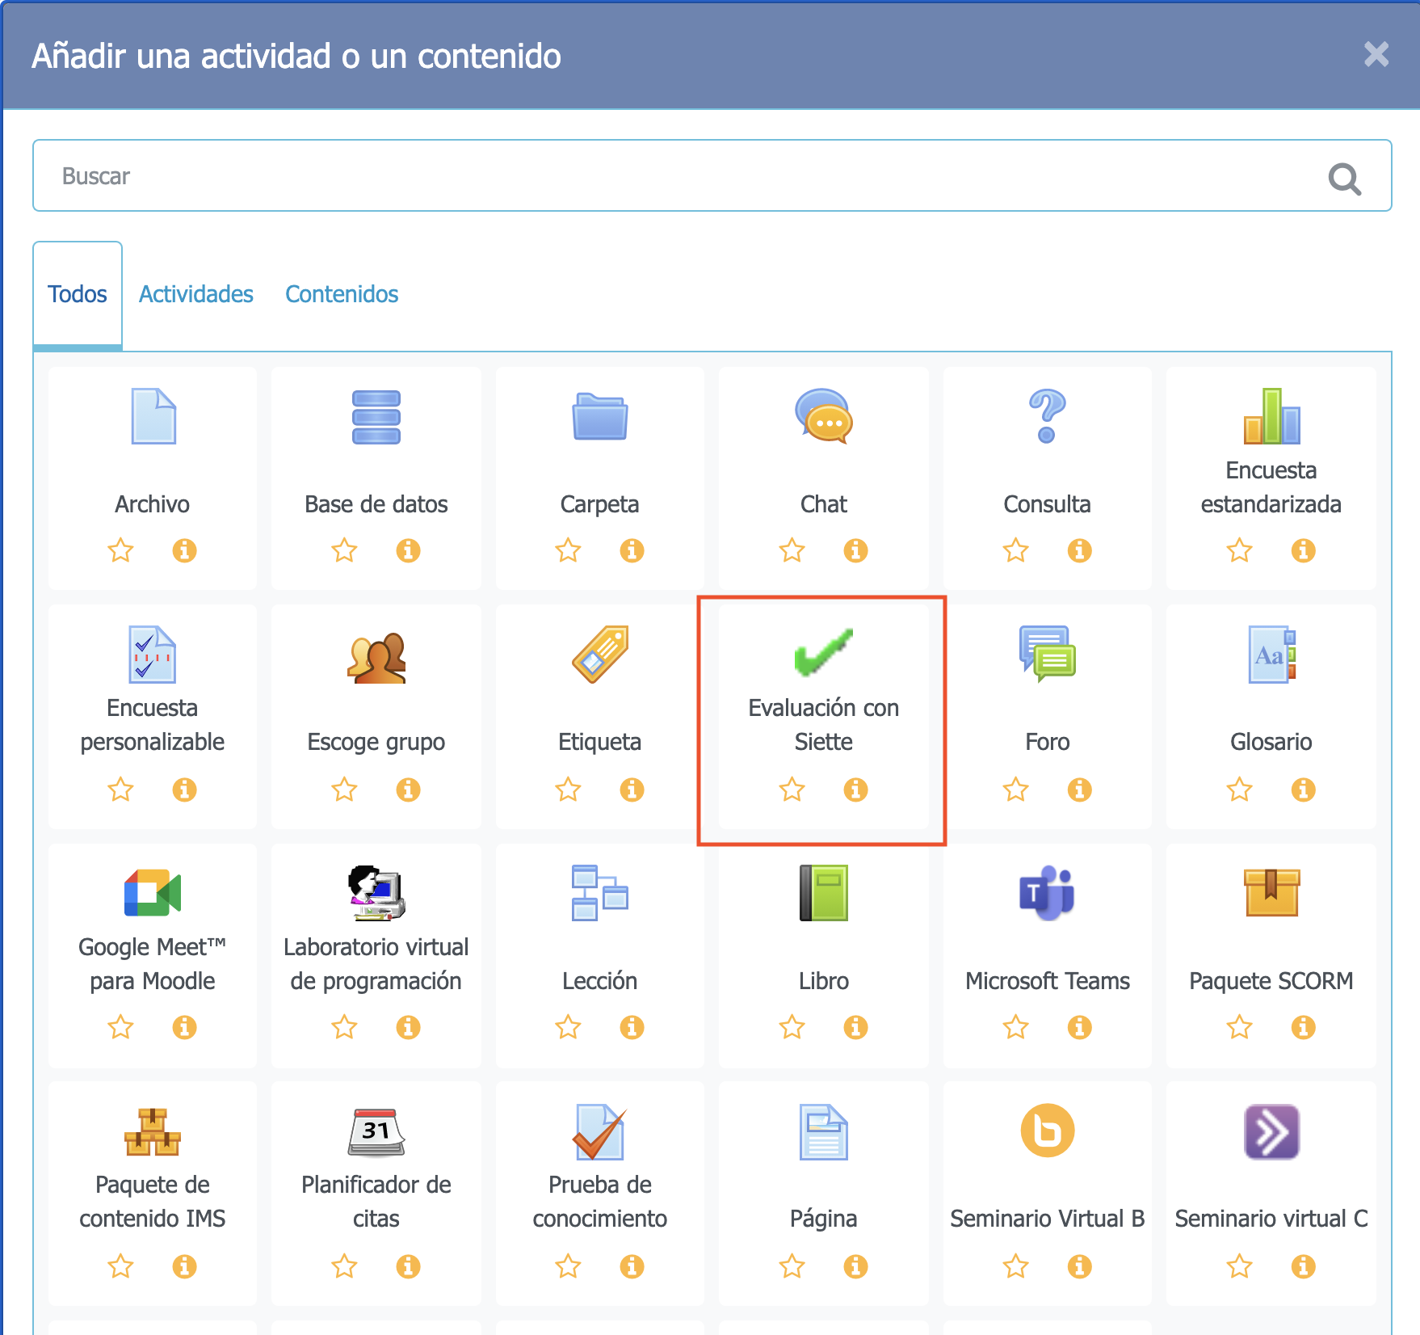This screenshot has height=1335, width=1420.
Task: Choose the Base de datos activity icon
Action: click(x=376, y=417)
